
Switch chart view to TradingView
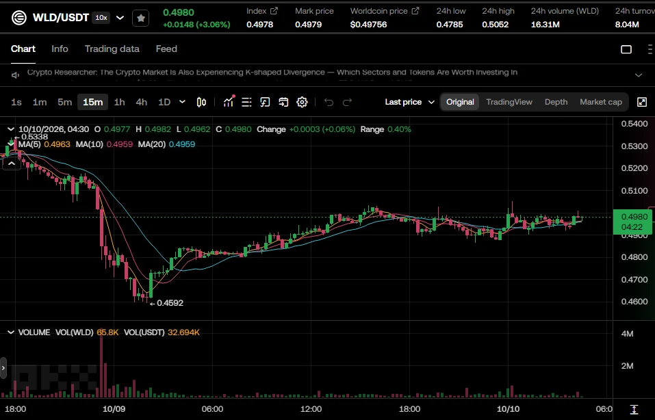coord(509,103)
